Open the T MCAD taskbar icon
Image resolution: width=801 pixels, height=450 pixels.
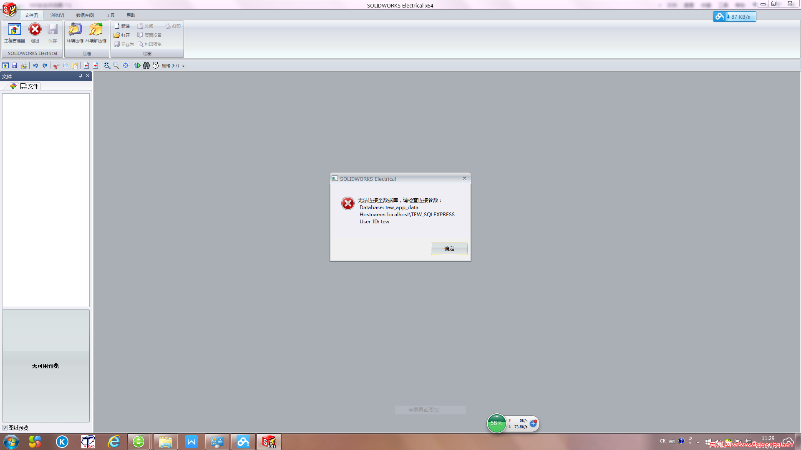pos(88,442)
